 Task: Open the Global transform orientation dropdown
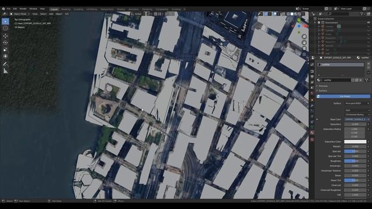click(x=138, y=14)
